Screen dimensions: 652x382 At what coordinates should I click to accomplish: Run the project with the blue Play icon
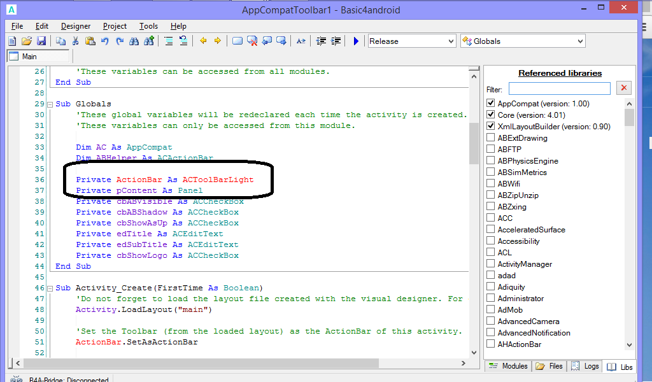click(356, 40)
